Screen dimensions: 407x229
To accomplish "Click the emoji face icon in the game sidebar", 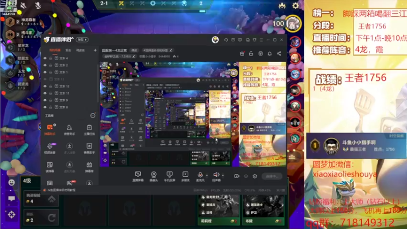I will [11, 182].
